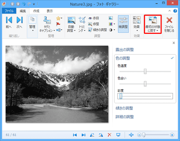Screen dimensions: 180x141
Task: Switch to the 編集 tab
Action: tap(23, 11)
